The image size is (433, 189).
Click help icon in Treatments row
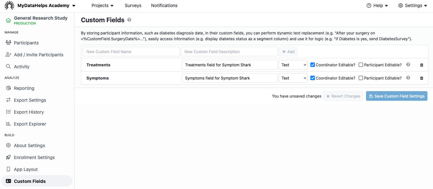408,65
